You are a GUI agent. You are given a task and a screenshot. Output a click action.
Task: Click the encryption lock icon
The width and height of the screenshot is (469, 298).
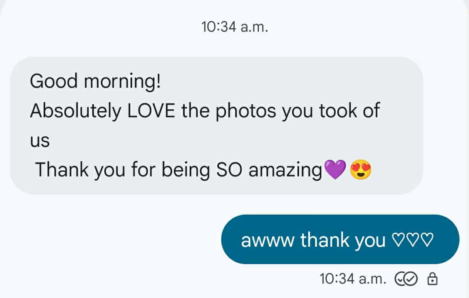pyautogui.click(x=432, y=279)
